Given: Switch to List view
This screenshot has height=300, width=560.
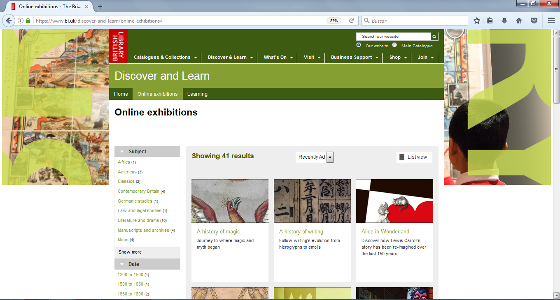Looking at the screenshot, I should [414, 157].
